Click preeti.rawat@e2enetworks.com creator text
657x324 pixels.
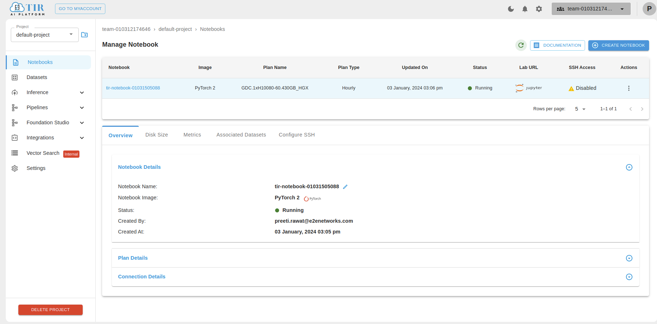(314, 221)
